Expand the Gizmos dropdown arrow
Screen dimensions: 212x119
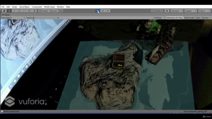point(210,18)
